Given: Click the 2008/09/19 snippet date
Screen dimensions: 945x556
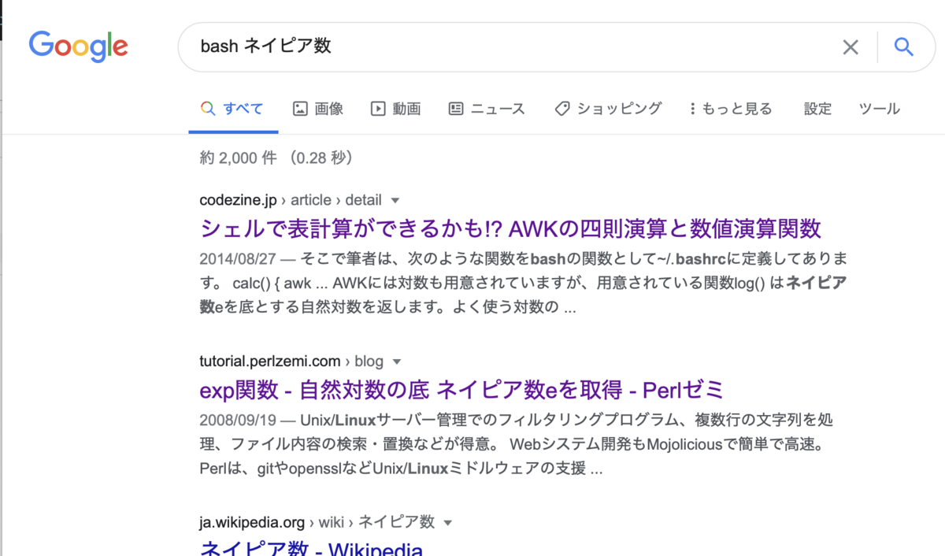Looking at the screenshot, I should point(236,420).
